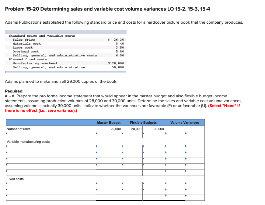This screenshot has height=205, width=265.
Task: Click the Variable manufacturing costs row label
Action: (x=27, y=142)
